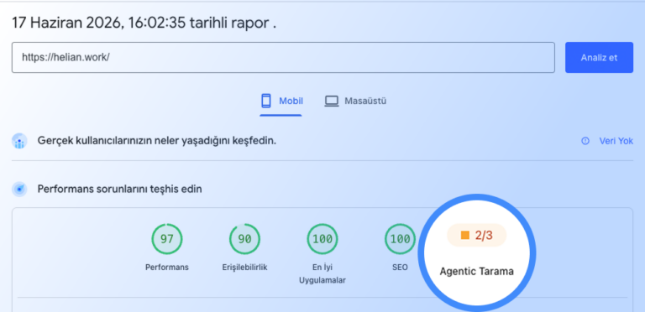Click 'Gerçek kullanıcılarınızın neler yaşadığını keşfedin' text
645x312 pixels.
pos(157,141)
